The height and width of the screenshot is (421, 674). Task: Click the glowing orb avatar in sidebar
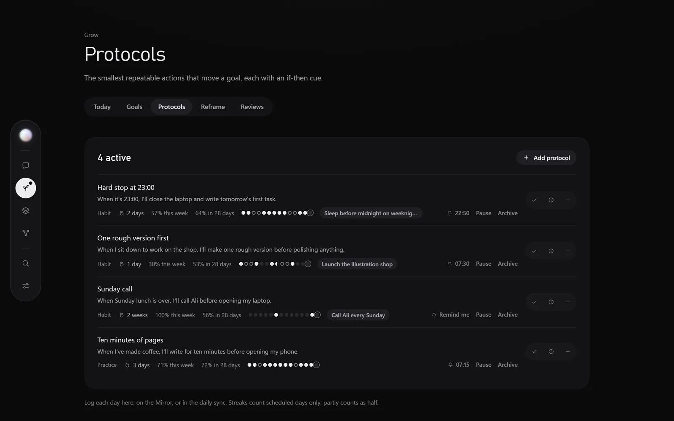point(26,135)
